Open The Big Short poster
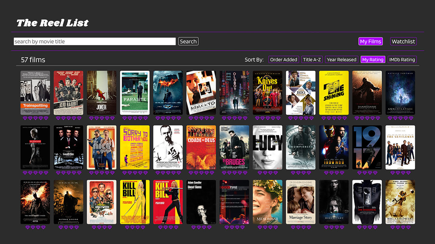 pyautogui.click(x=301, y=93)
